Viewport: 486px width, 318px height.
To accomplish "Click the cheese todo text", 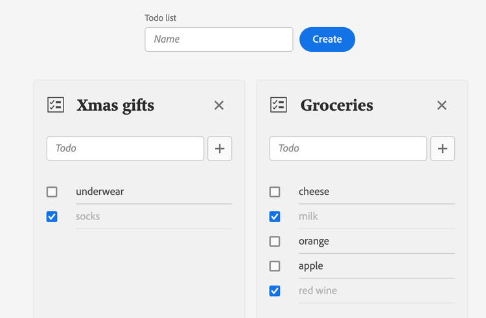I will click(x=314, y=192).
